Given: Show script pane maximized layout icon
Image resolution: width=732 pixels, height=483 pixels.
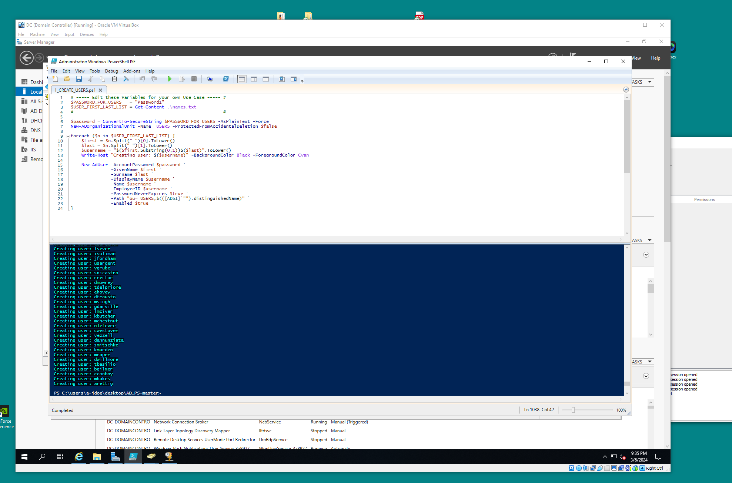Looking at the screenshot, I should [266, 79].
